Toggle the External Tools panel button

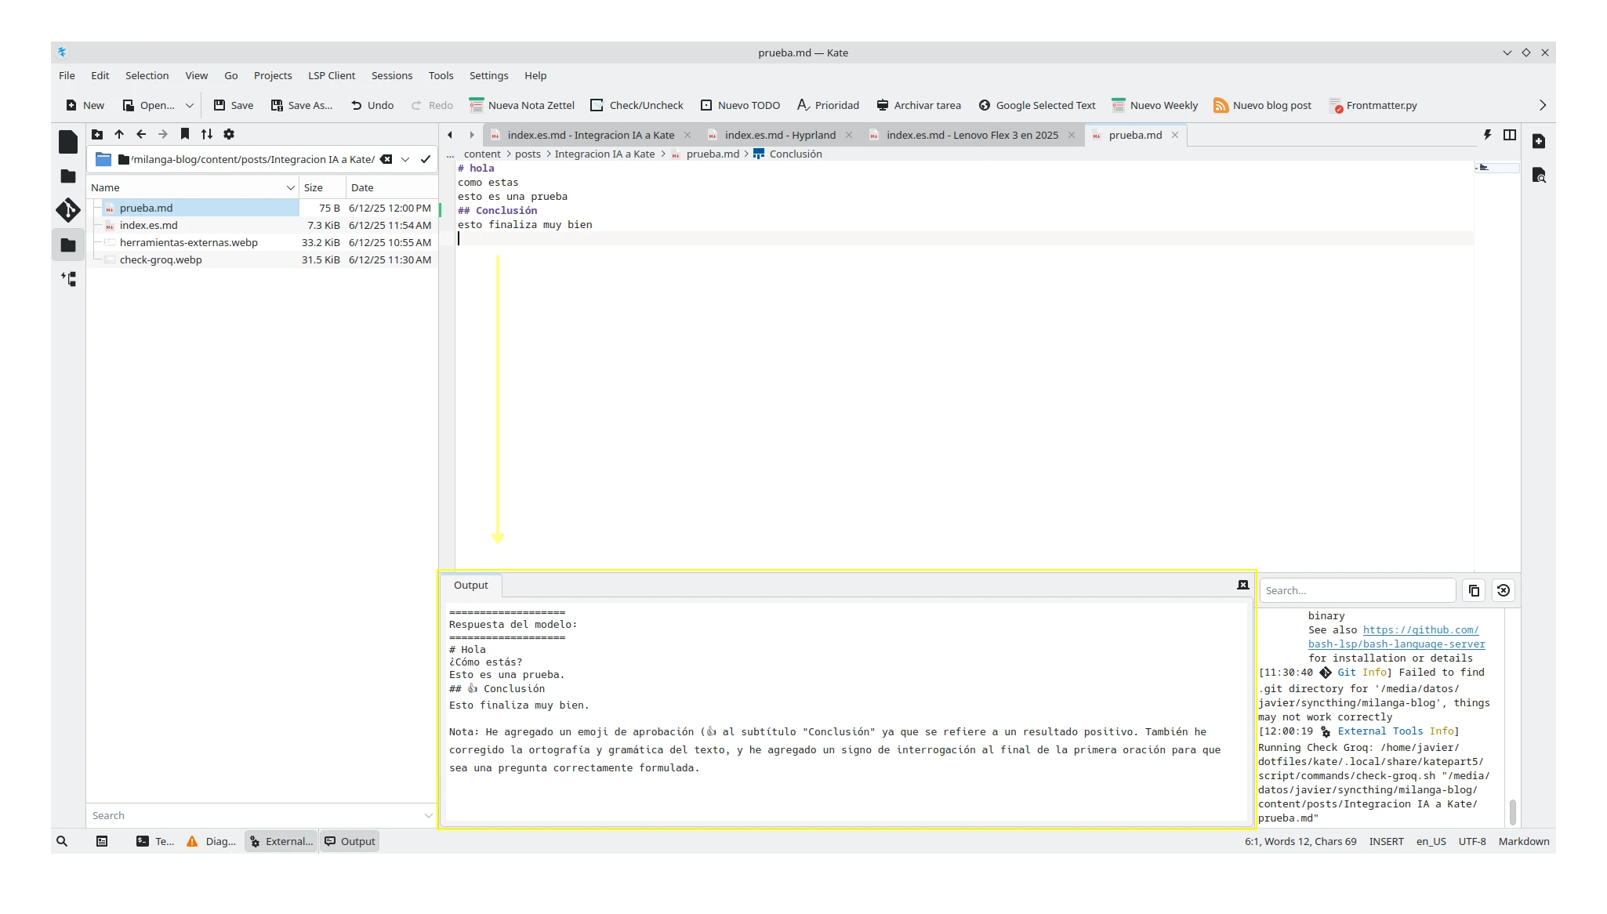tap(281, 841)
